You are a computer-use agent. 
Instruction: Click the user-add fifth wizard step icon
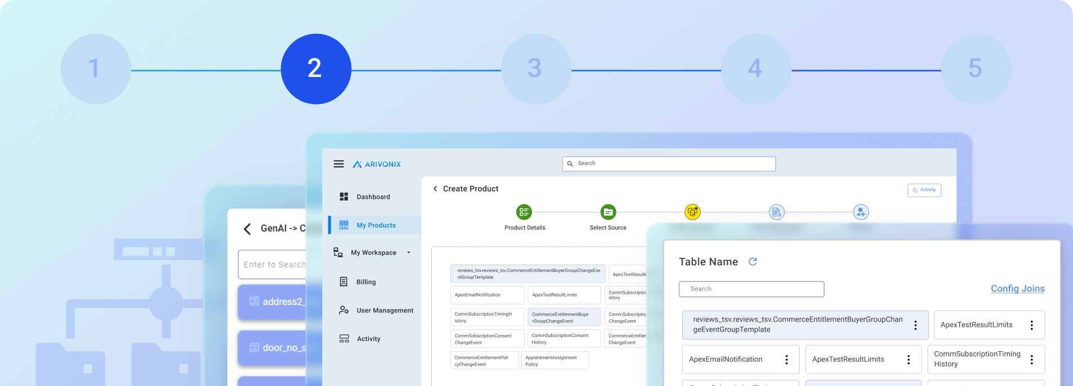click(861, 212)
